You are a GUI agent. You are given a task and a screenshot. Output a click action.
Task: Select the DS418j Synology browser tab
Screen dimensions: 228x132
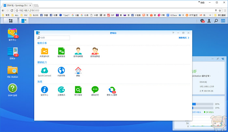pyautogui.click(x=17, y=6)
